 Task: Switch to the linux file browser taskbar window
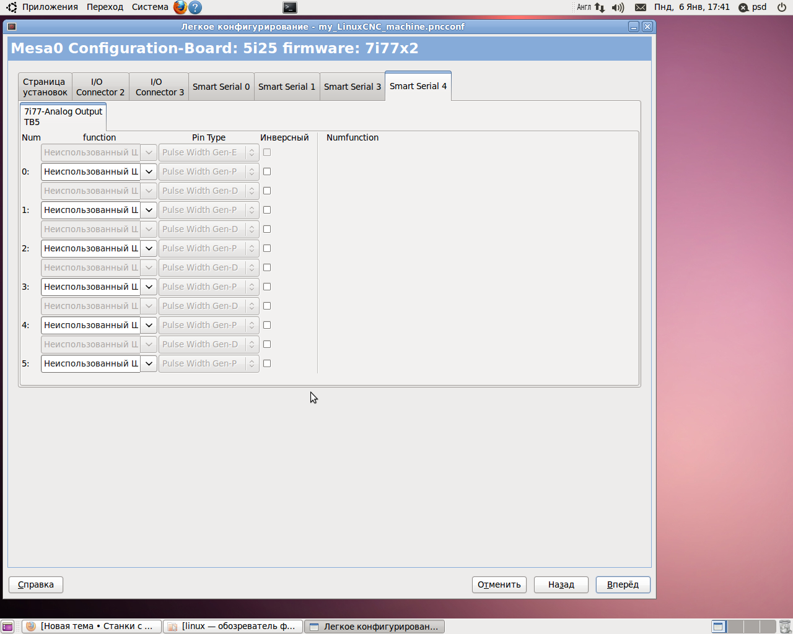(x=233, y=627)
